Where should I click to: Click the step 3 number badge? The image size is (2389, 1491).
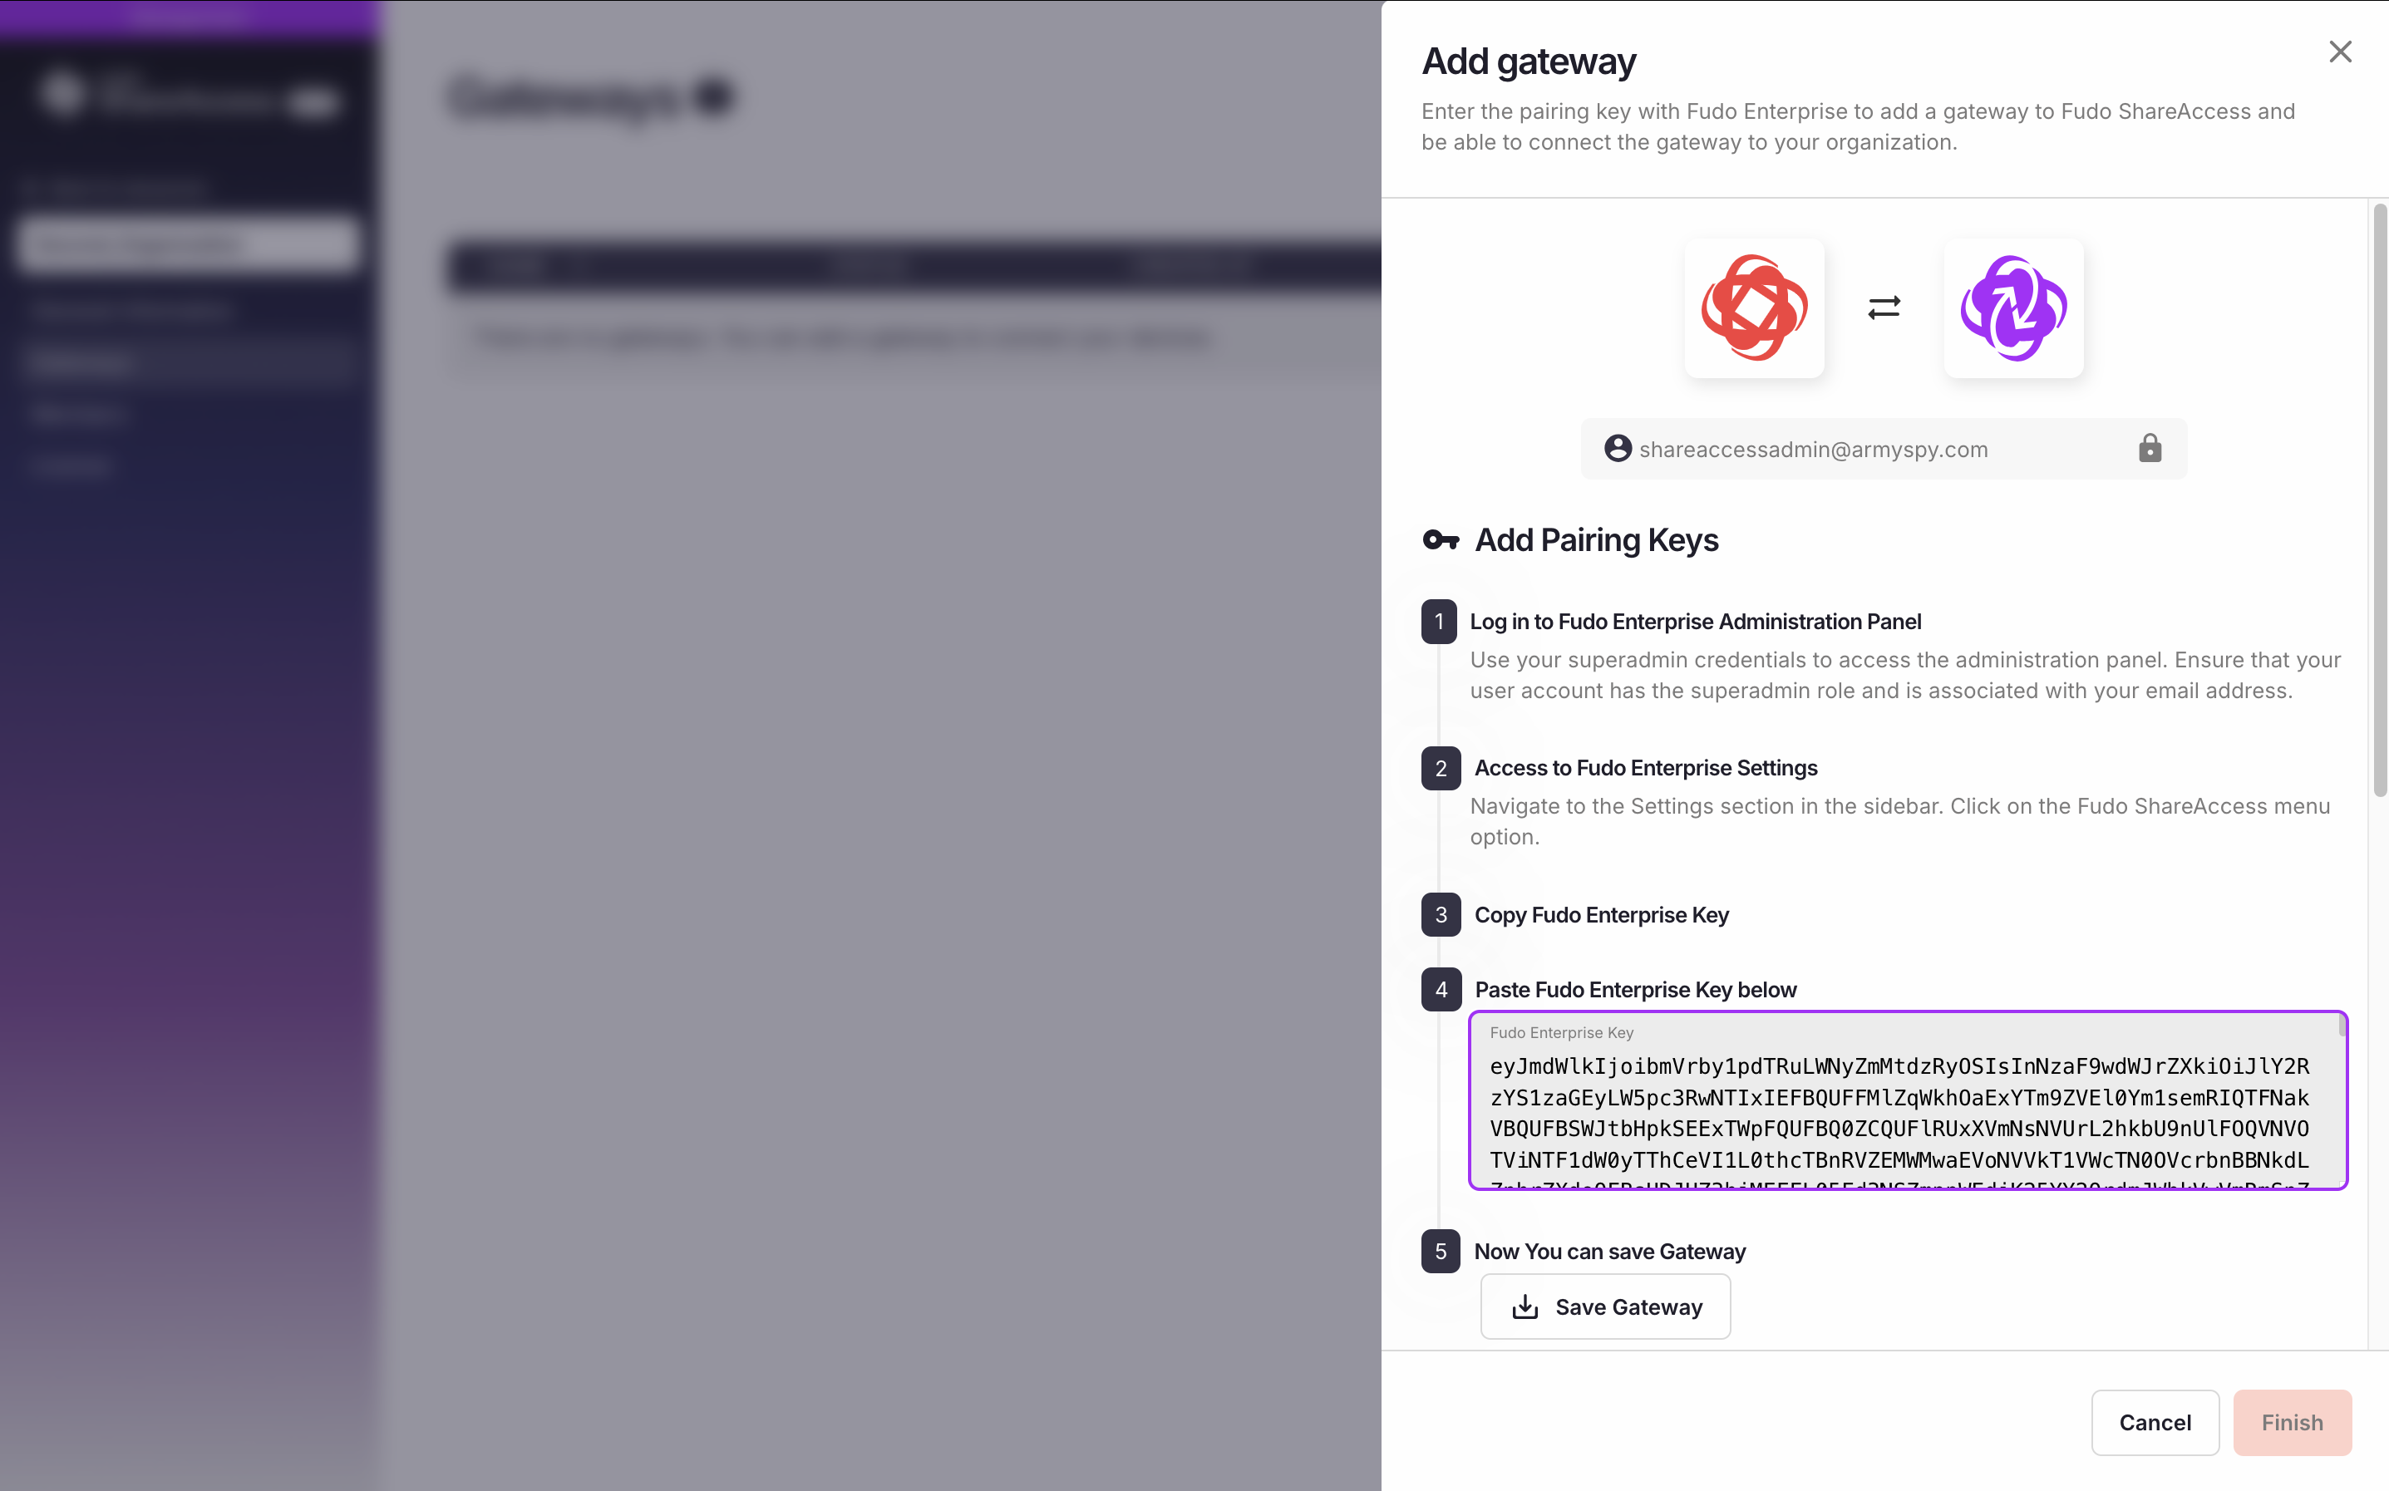1441,915
